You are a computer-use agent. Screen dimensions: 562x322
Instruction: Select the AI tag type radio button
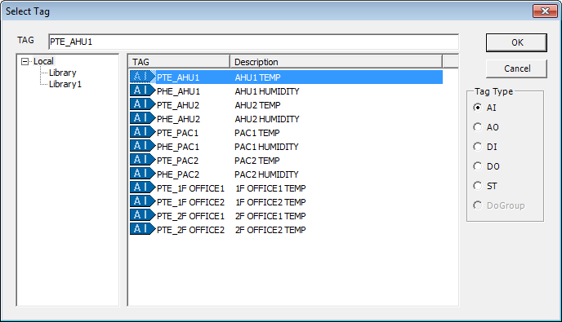[x=477, y=108]
